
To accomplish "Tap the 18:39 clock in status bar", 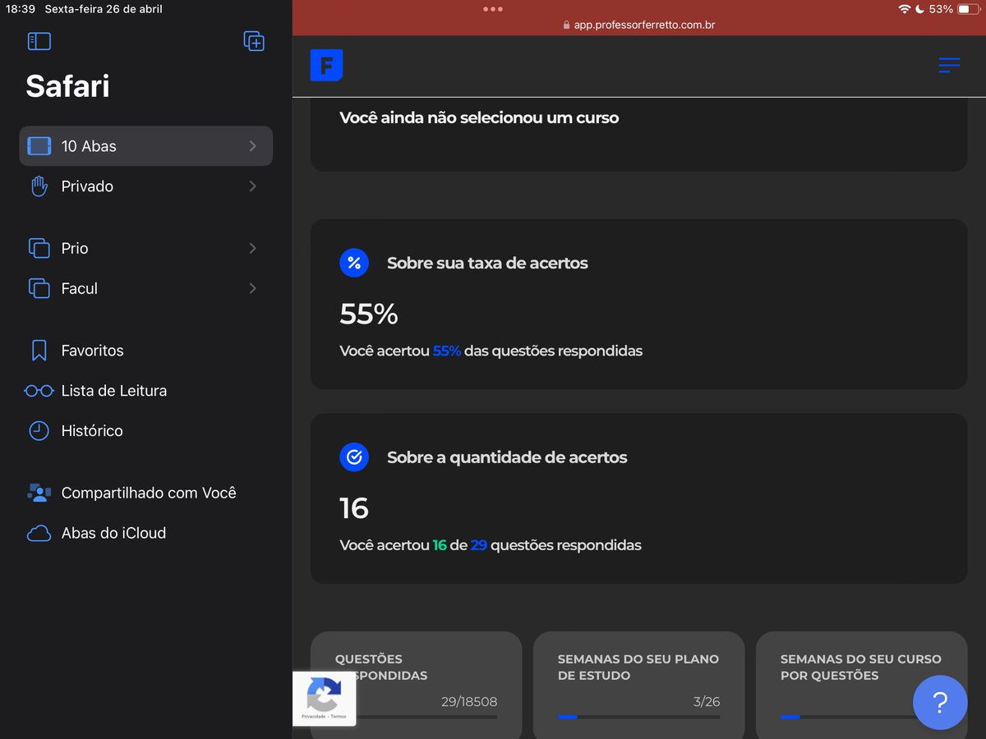I will click(20, 9).
